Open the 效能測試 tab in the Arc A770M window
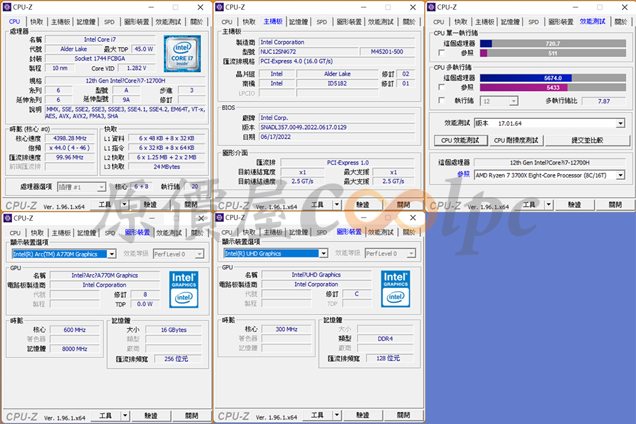 [x=169, y=233]
